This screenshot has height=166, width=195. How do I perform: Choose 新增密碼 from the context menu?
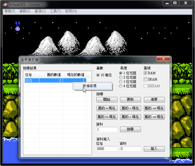click(x=92, y=86)
